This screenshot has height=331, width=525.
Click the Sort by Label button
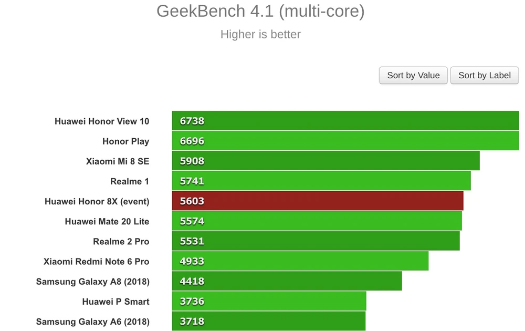click(484, 75)
